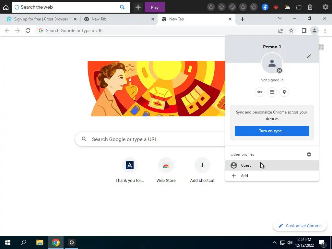Click the share page icon
This screenshot has height=249, width=332.
[x=281, y=30]
